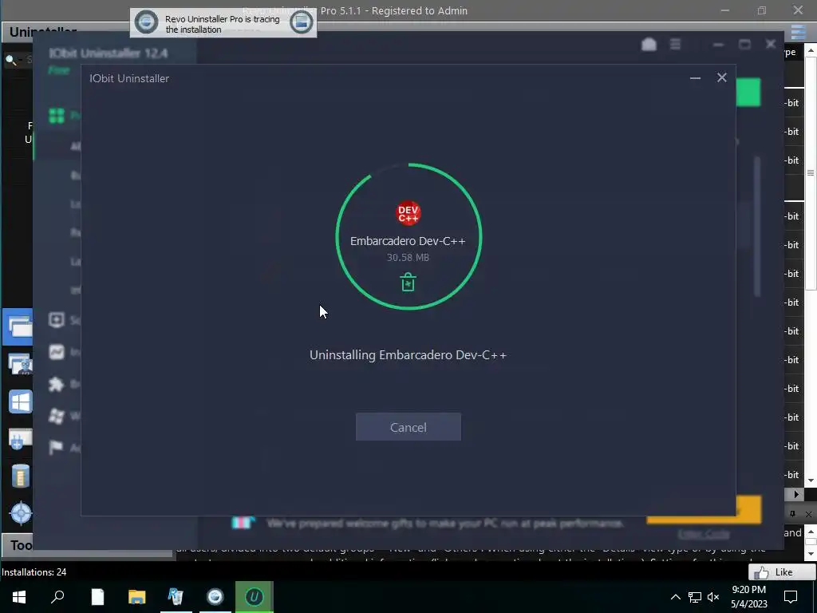Click the gift icon in IObit welcome banner
The height and width of the screenshot is (613, 817).
(243, 522)
